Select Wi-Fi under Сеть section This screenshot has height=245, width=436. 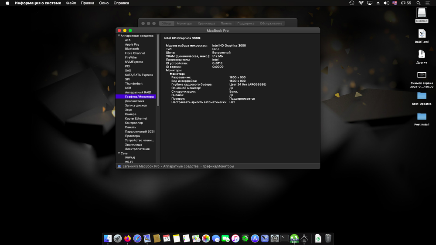pos(129,162)
